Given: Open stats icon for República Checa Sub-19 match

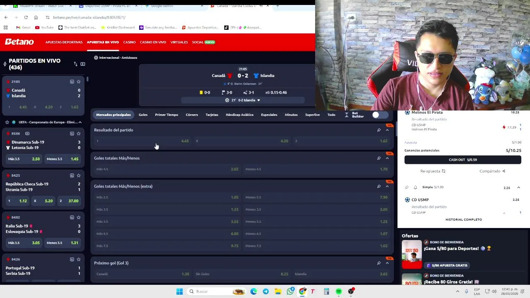Looking at the screenshot, I should (x=72, y=175).
